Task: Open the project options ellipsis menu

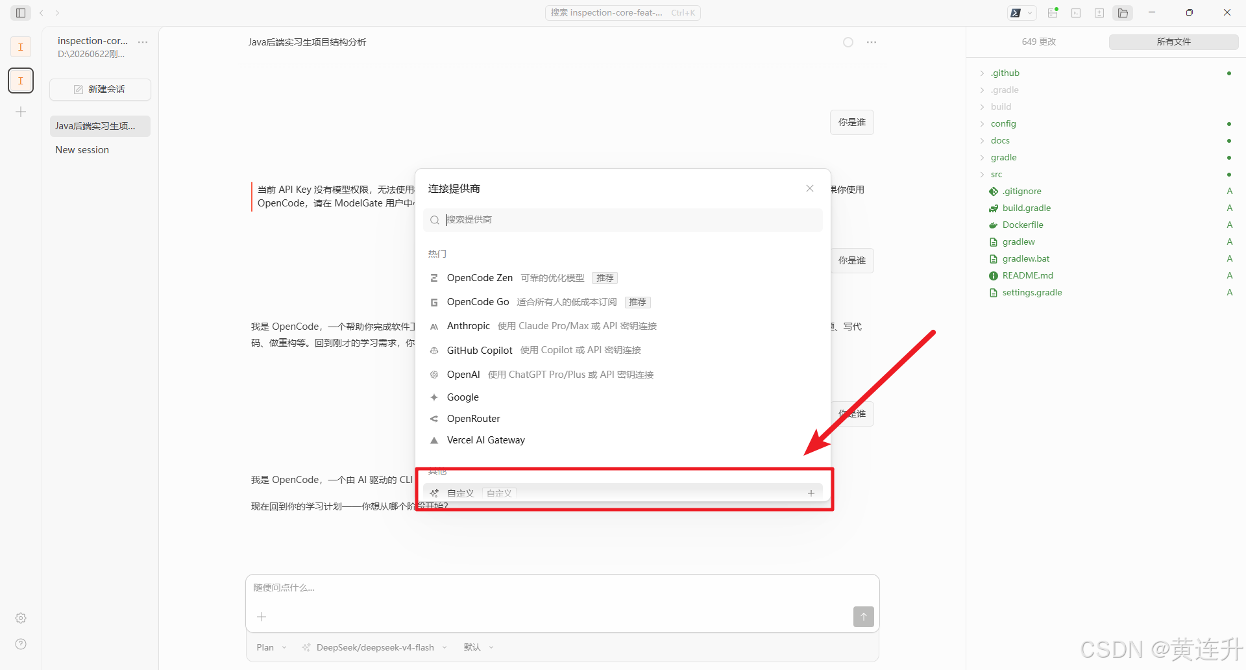Action: coord(143,42)
